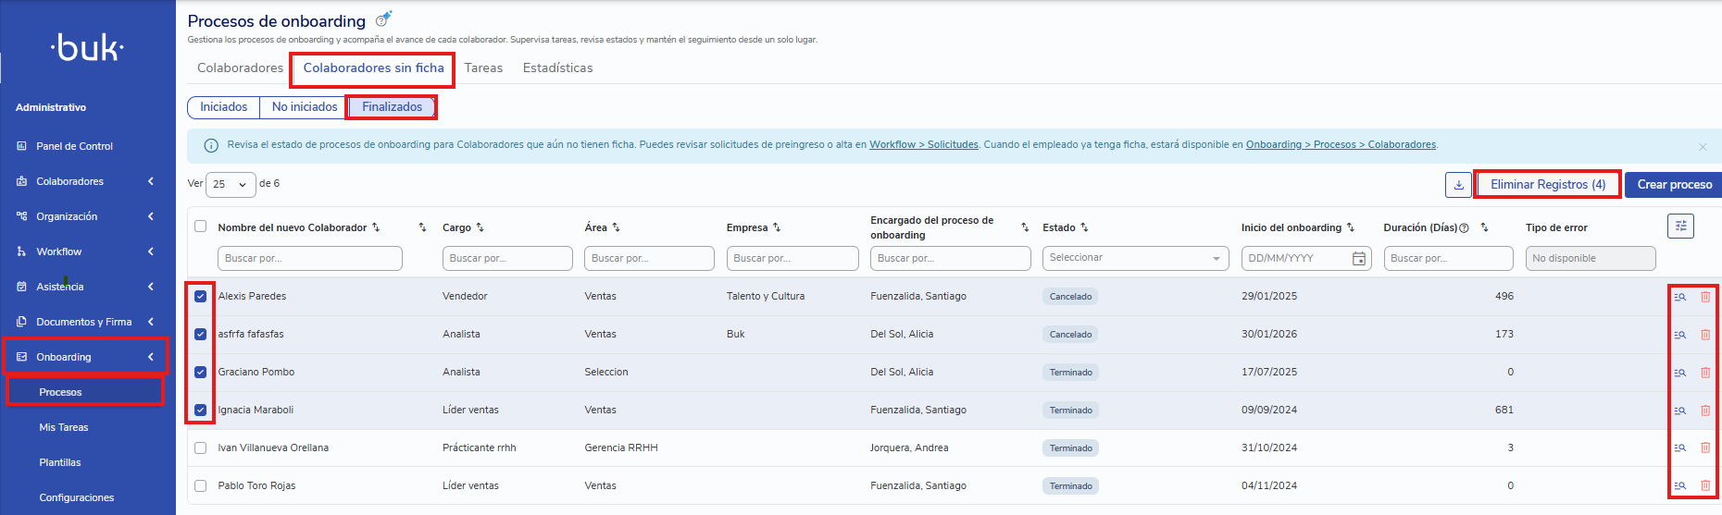Focus name search Buscar por field
This screenshot has height=515, width=1722.
(310, 259)
